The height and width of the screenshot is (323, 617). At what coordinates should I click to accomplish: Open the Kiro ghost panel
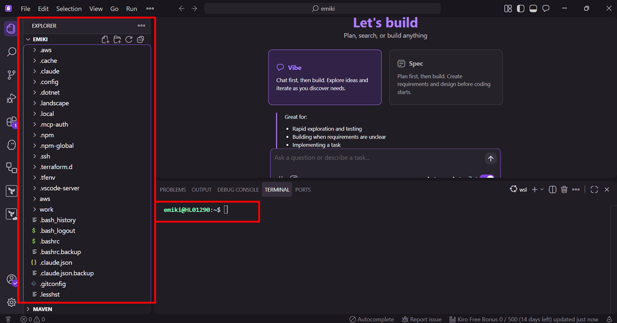click(11, 145)
